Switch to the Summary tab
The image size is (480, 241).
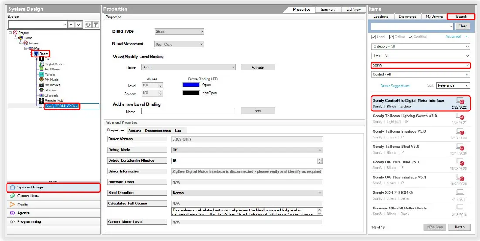[328, 10]
